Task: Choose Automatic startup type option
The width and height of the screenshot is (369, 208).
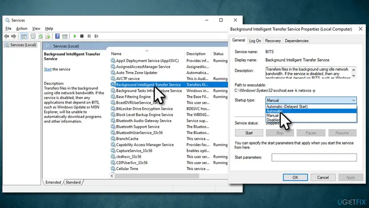Action: click(311, 111)
